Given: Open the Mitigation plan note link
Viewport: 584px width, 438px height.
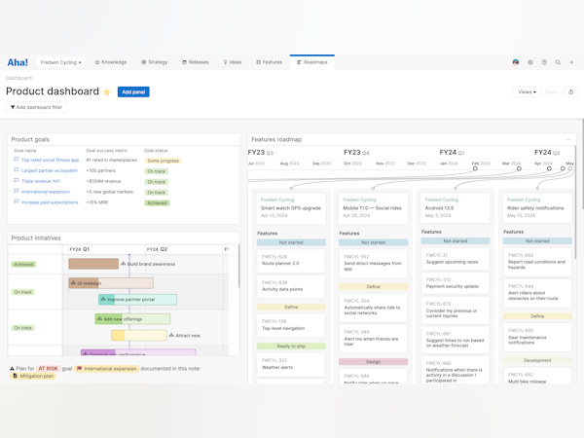Looking at the screenshot, I should pos(33,376).
